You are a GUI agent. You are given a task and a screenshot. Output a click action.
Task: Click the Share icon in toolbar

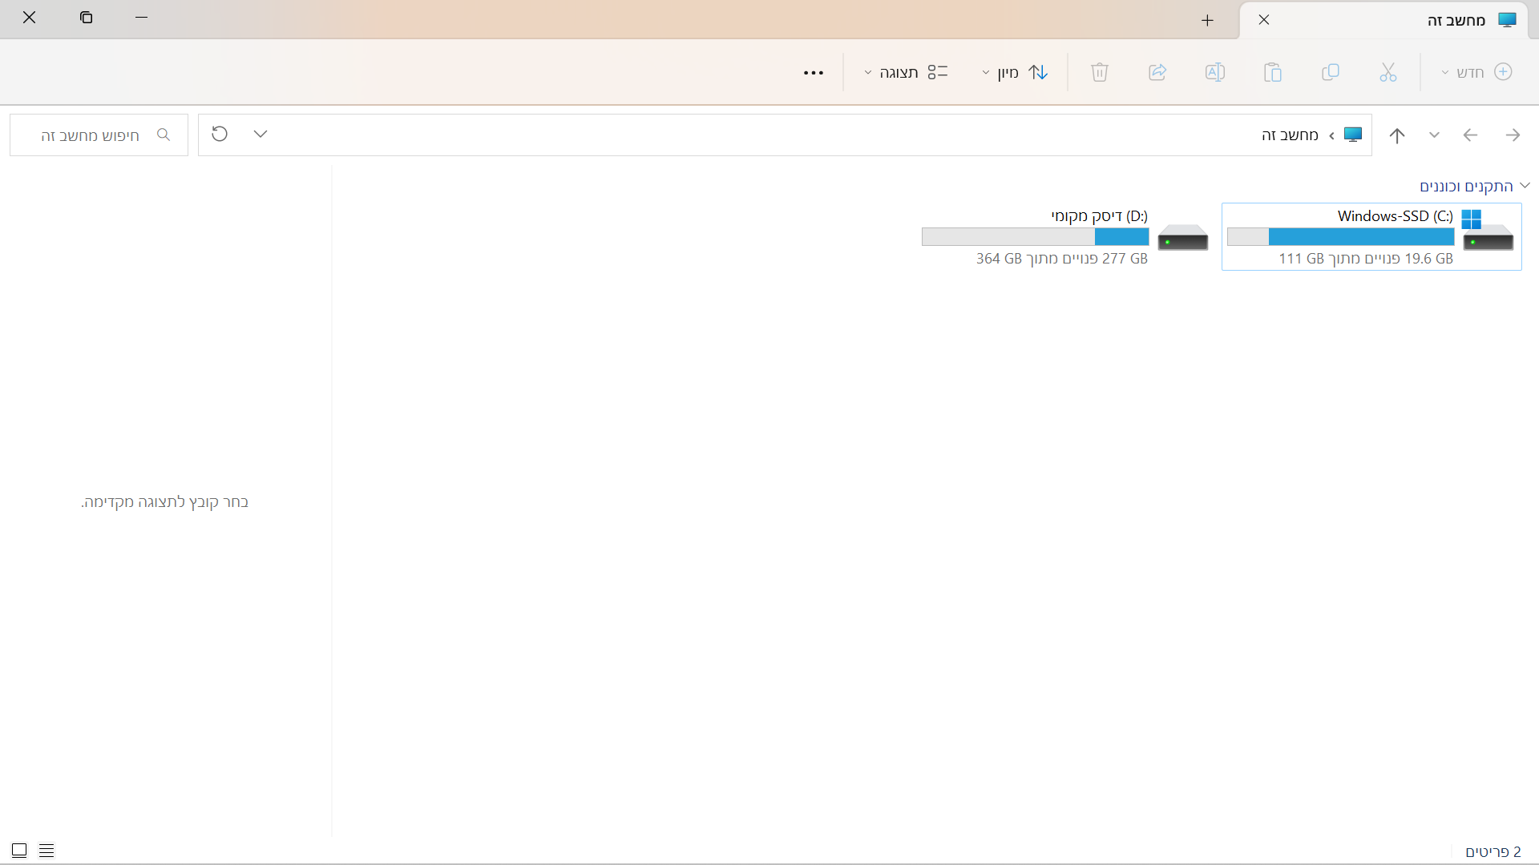click(x=1157, y=73)
